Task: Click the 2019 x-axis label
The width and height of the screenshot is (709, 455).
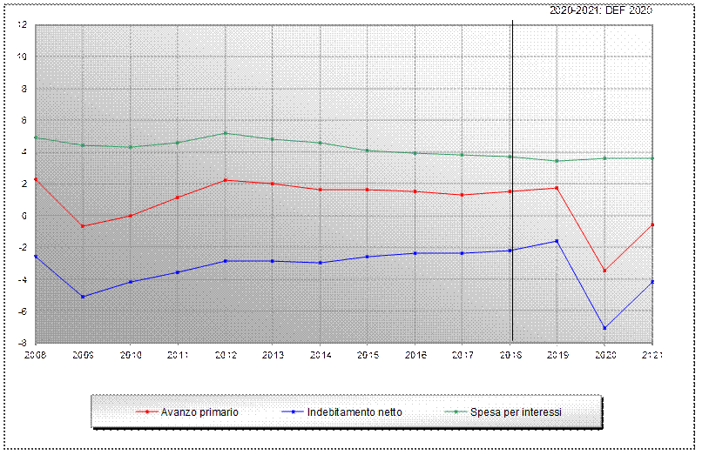Action: pos(557,355)
